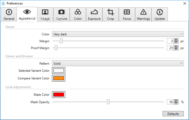Viewport: 189px width, 120px height.
Task: Open the Capture tab
Action: (62, 15)
